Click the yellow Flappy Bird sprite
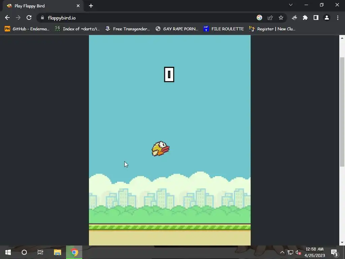The width and height of the screenshot is (345, 259). click(x=160, y=149)
